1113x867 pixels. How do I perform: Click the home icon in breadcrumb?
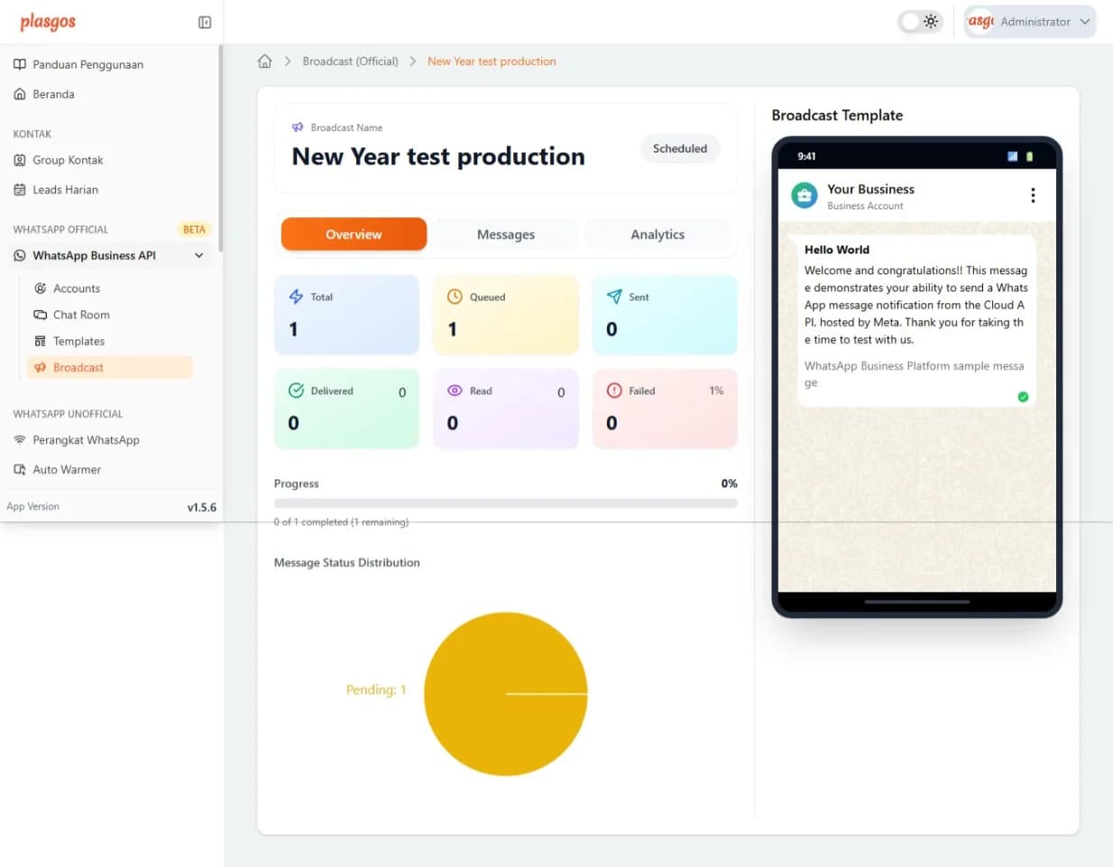pos(264,61)
